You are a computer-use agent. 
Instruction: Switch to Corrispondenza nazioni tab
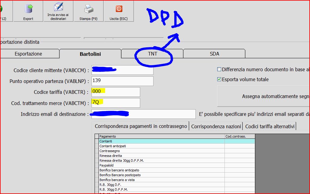[216, 126]
